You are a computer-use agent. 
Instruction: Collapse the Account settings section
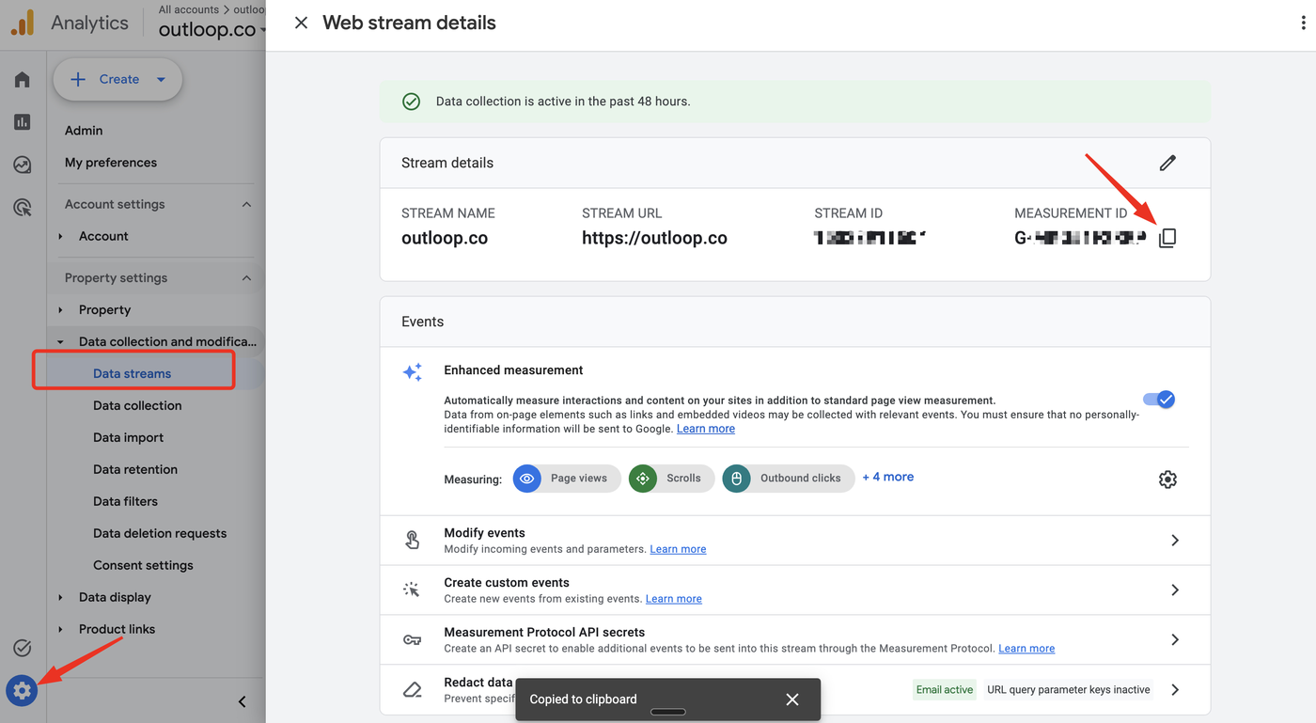click(246, 204)
